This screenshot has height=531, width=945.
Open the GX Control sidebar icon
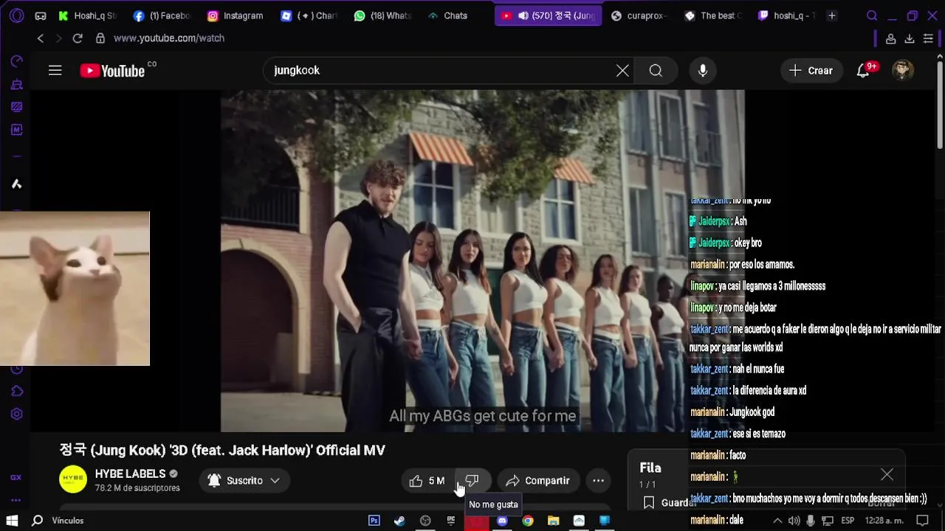(x=16, y=61)
